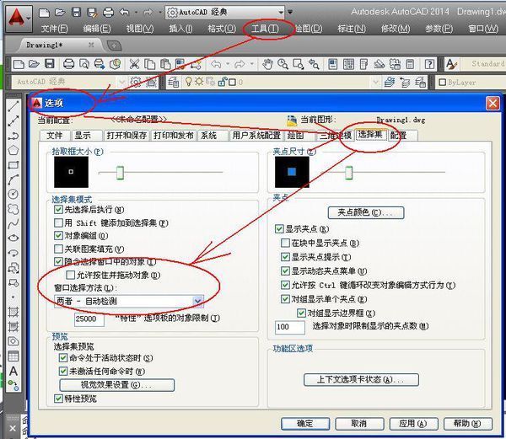Screen dimensions: 506x439
Task: Open Layer Properties Manager icon
Action: click(174, 83)
